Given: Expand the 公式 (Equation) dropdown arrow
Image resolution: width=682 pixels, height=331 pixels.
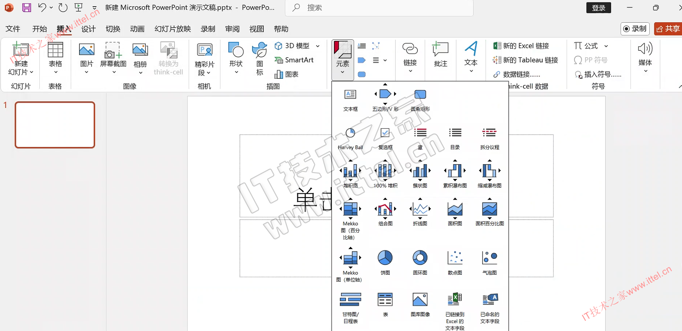Looking at the screenshot, I should click(x=606, y=46).
